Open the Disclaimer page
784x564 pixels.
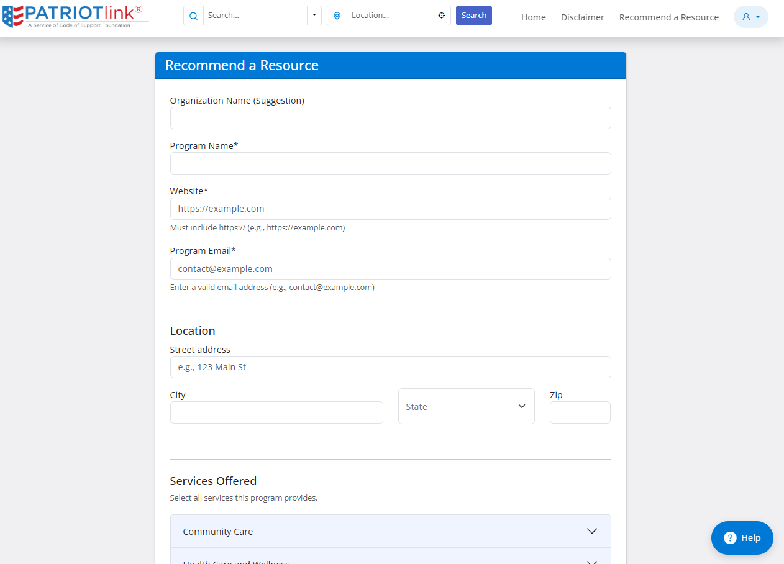click(x=582, y=17)
